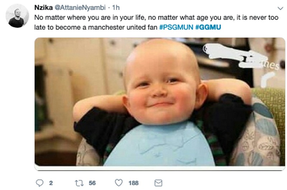This screenshot has height=190, width=287.
Task: Click the reply count 2
Action: tap(51, 183)
